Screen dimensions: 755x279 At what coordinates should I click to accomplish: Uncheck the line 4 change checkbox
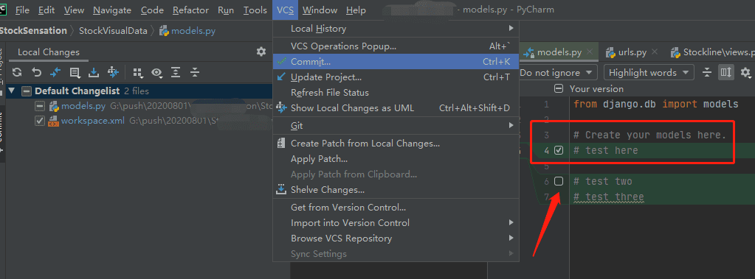click(x=559, y=150)
